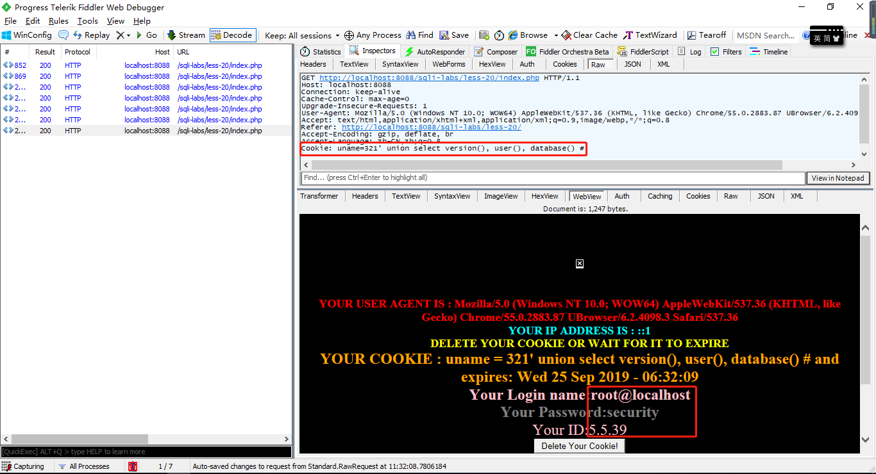Click into the MSDN Search field

(766, 35)
